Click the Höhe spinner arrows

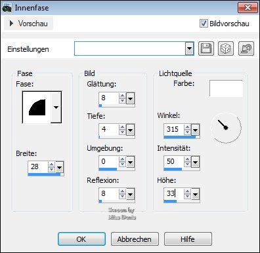(187, 194)
